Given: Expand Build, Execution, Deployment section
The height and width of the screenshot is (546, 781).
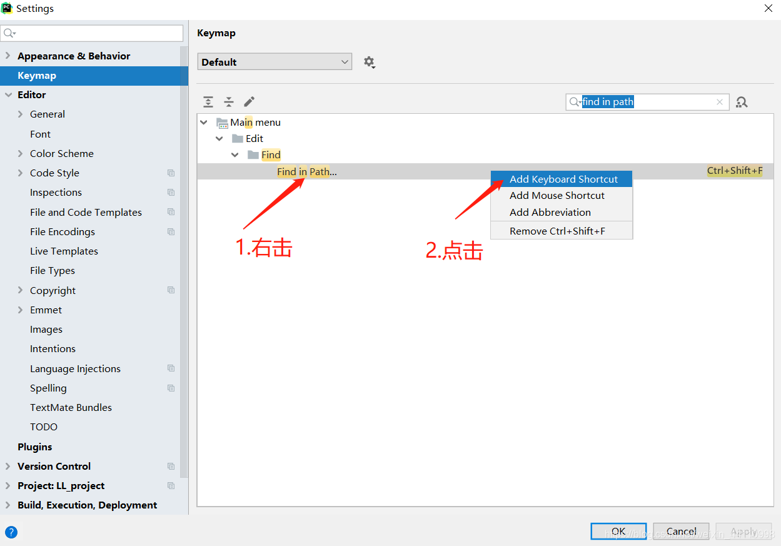Looking at the screenshot, I should coord(8,505).
